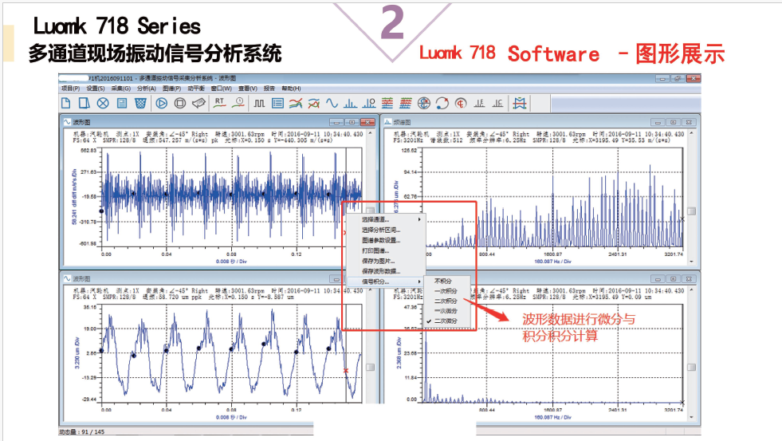Open the polar globe plot icon
Image resolution: width=782 pixels, height=441 pixels.
(424, 103)
